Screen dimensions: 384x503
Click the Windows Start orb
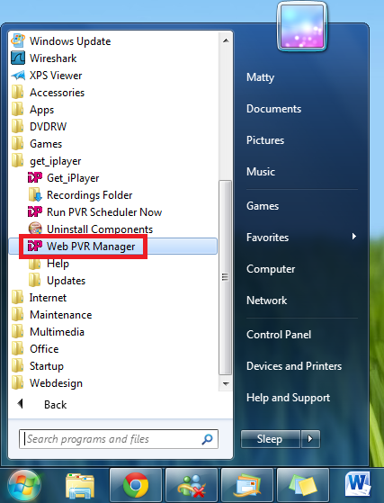click(x=24, y=486)
